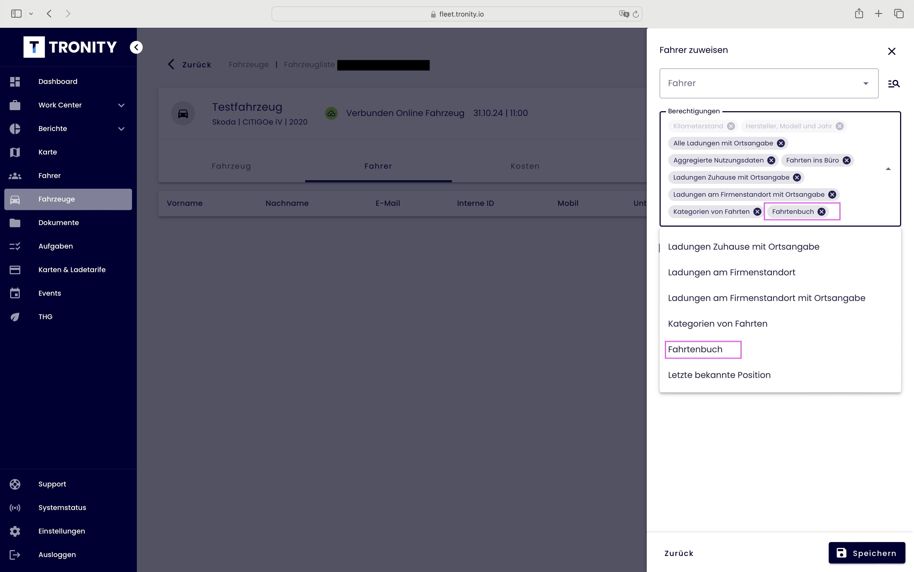Log out via Ausloggen
Image resolution: width=914 pixels, height=572 pixels.
tap(57, 555)
